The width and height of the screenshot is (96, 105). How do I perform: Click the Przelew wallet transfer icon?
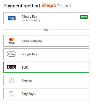point(12,81)
